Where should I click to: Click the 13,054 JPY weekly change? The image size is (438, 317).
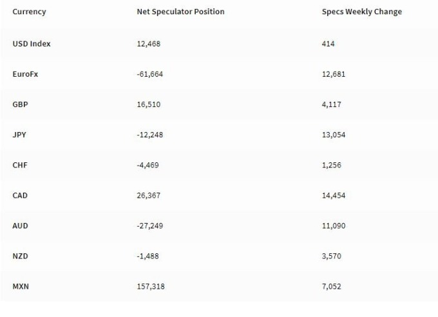click(334, 135)
